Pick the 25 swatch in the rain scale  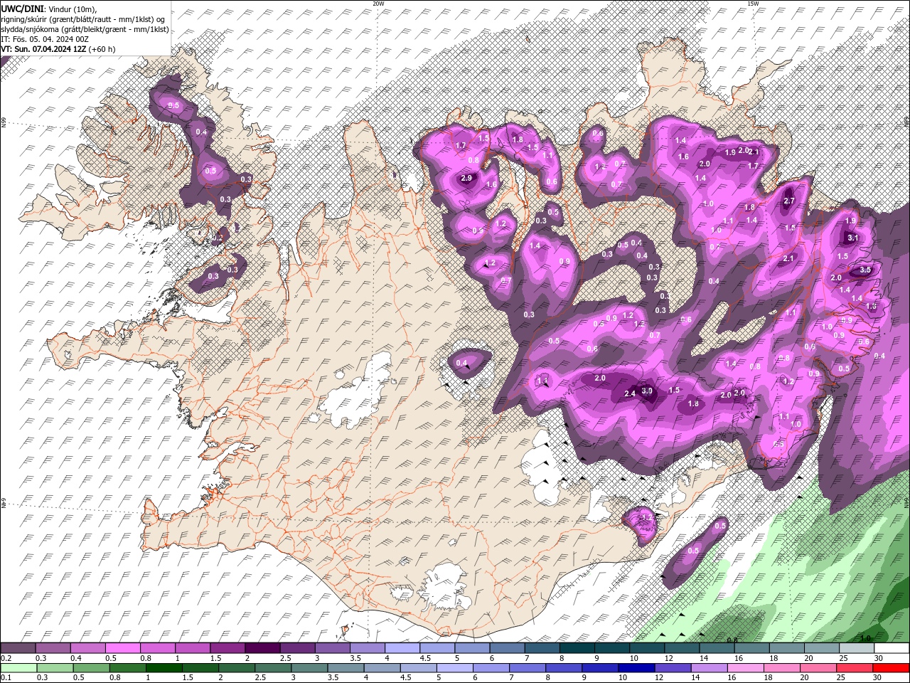pyautogui.click(x=855, y=668)
